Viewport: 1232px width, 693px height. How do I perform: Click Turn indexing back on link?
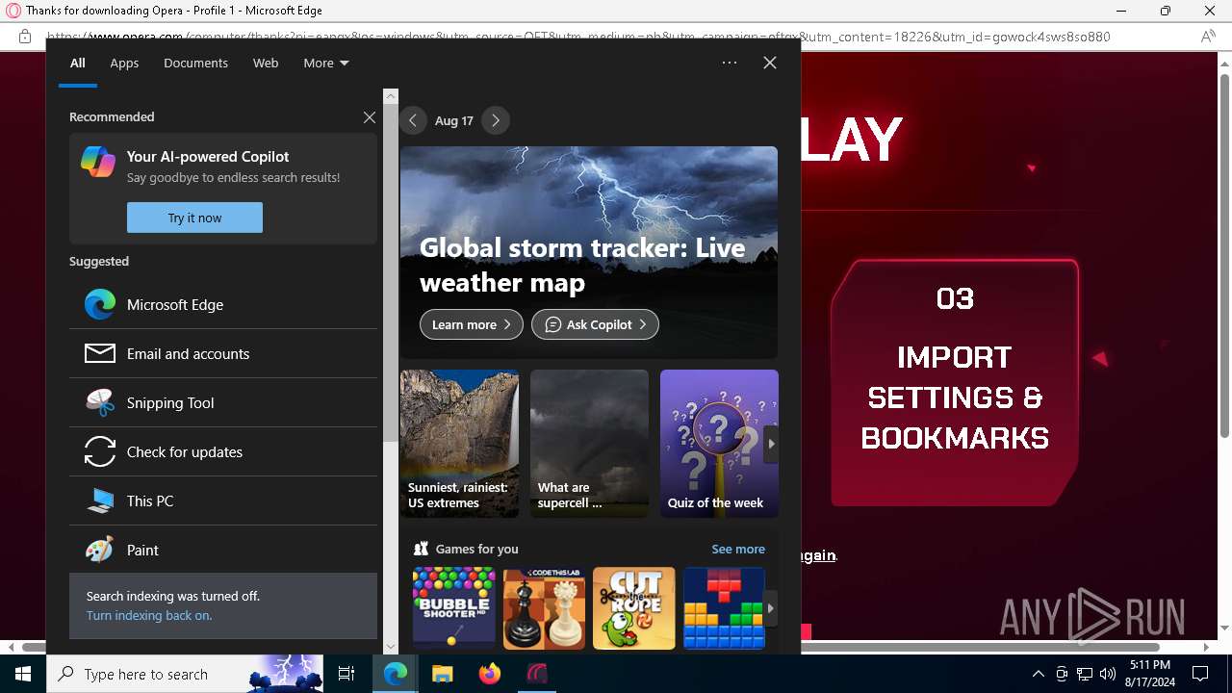click(149, 615)
